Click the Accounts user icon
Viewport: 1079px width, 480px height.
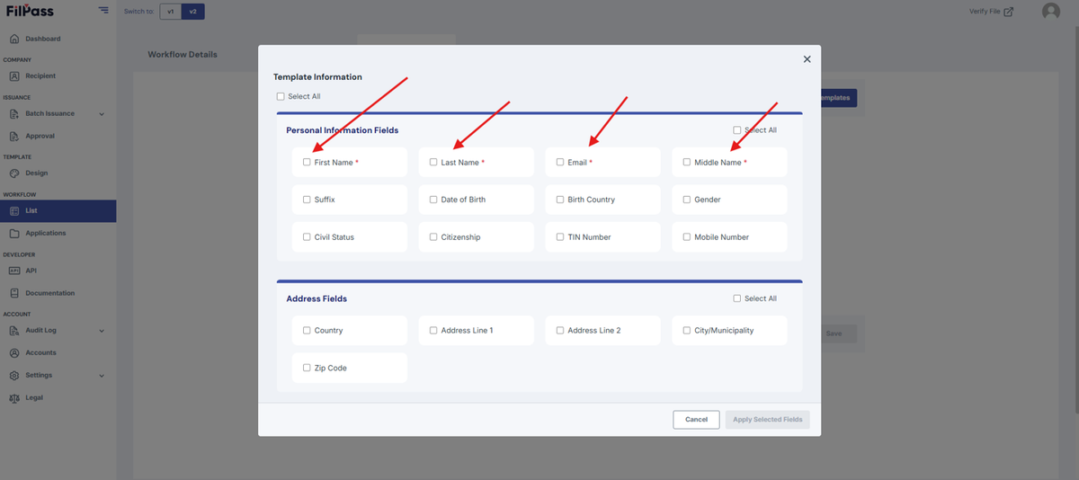[x=14, y=352]
